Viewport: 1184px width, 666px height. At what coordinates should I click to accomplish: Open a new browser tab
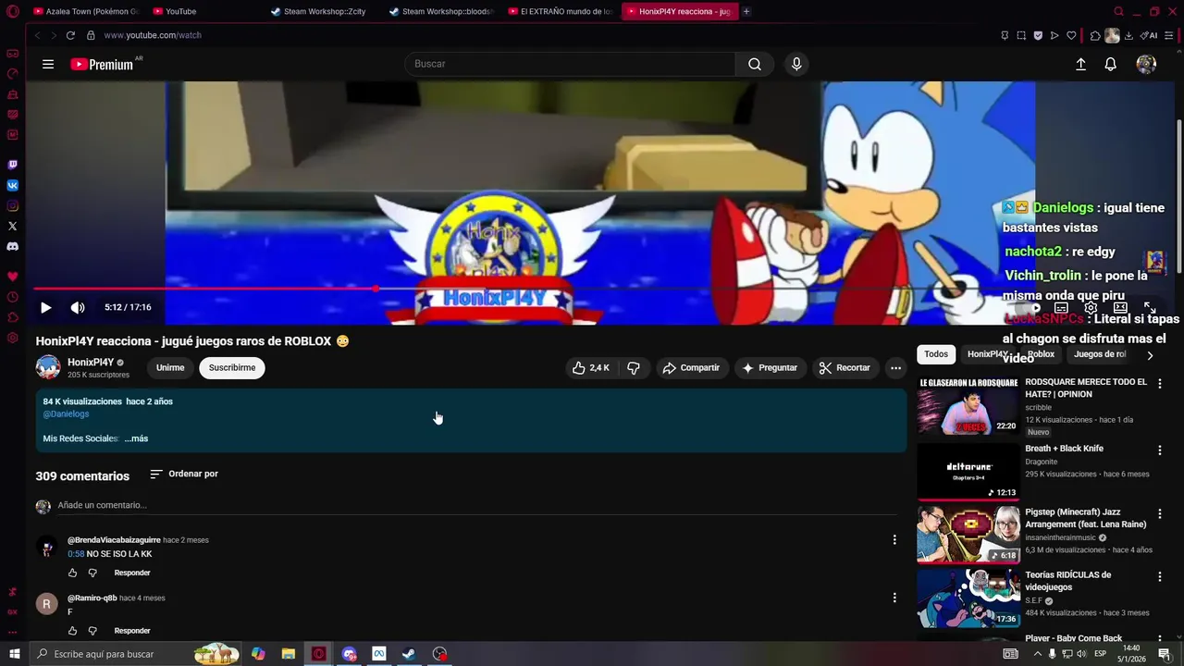tap(746, 11)
